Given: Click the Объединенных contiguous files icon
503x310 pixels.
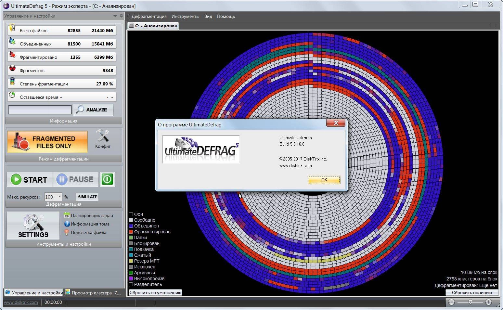Looking at the screenshot, I should pos(12,42).
